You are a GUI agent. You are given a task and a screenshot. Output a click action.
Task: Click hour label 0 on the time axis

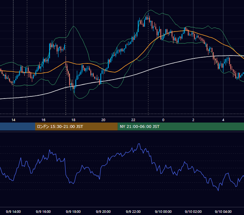163,120
